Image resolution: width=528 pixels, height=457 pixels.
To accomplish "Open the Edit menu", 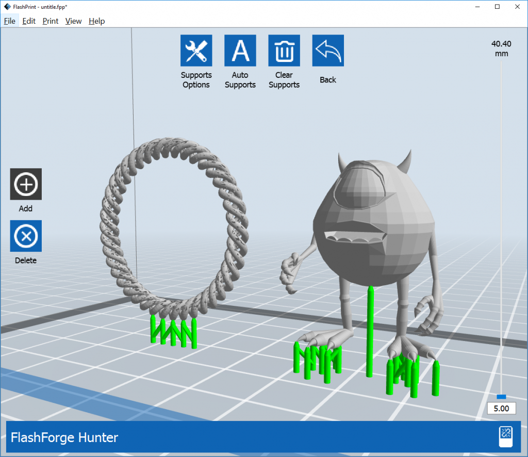I will point(29,21).
